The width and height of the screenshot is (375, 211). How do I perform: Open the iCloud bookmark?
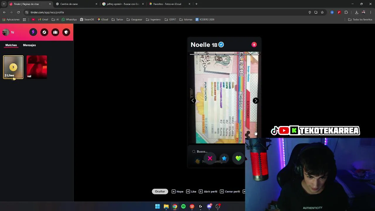103,20
